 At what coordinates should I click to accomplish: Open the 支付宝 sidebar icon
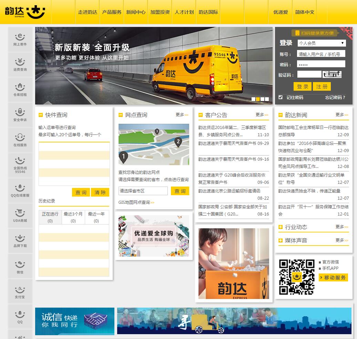[20, 291]
